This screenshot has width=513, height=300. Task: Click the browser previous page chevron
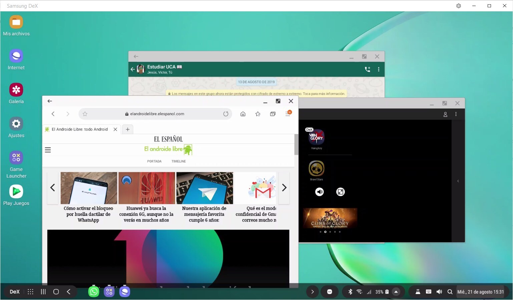(x=53, y=114)
